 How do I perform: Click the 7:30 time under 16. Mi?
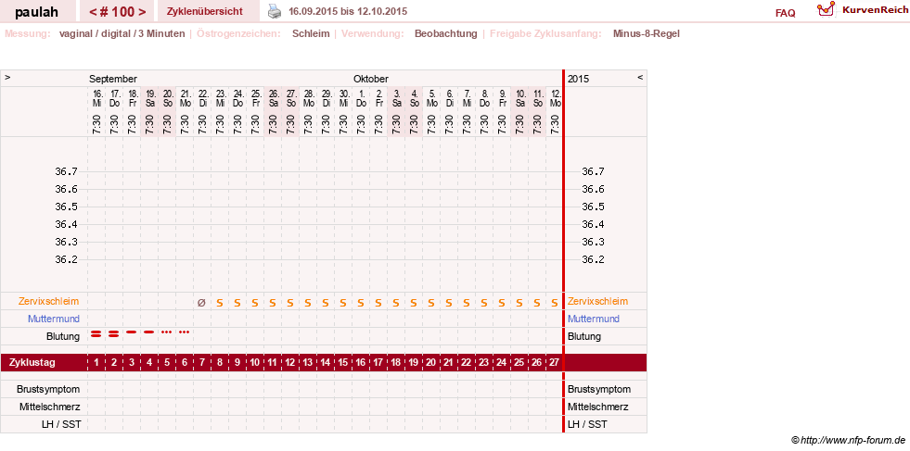click(x=96, y=124)
